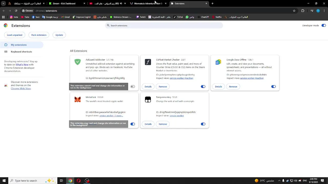The width and height of the screenshot is (328, 184).
Task: Reload the chrome://extensions page
Action: point(16,11)
